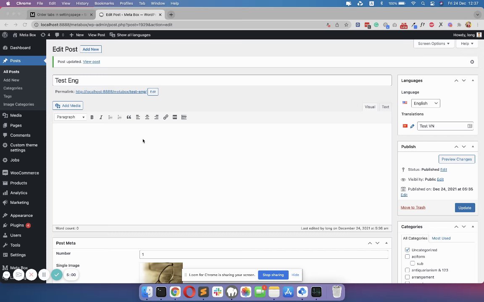Edit the permalink with the Edit button
The height and width of the screenshot is (302, 484).
[153, 92]
